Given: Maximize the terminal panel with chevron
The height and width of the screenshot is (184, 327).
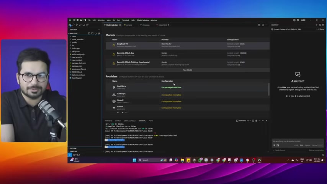Looking at the screenshot, I should (263, 121).
